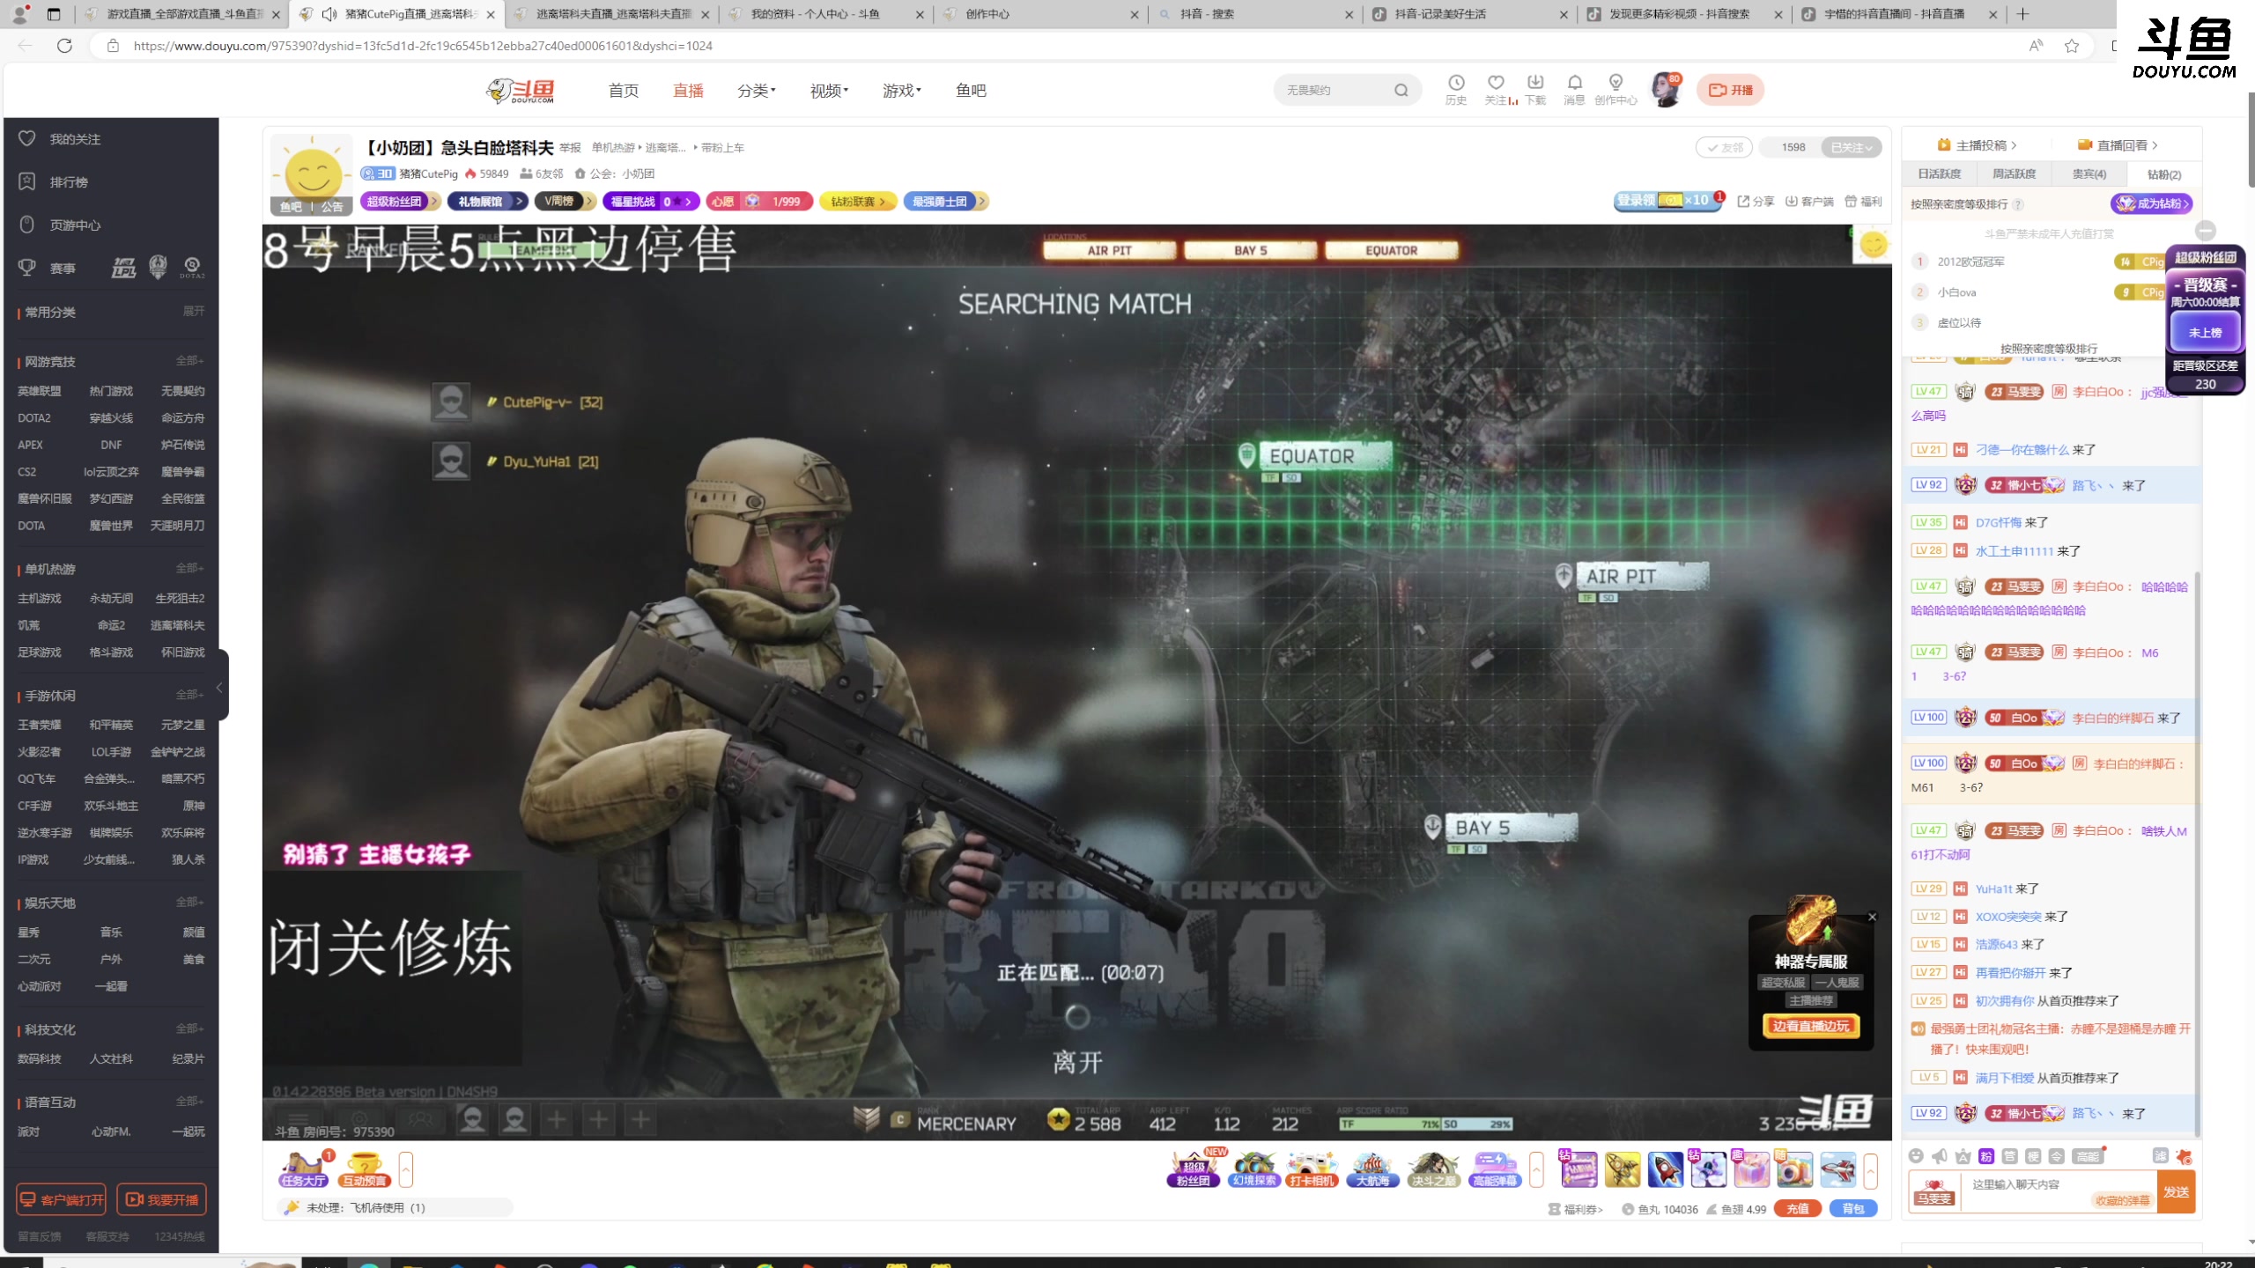Click the 充值 recharge button
This screenshot has width=2255, height=1268.
(1797, 1209)
